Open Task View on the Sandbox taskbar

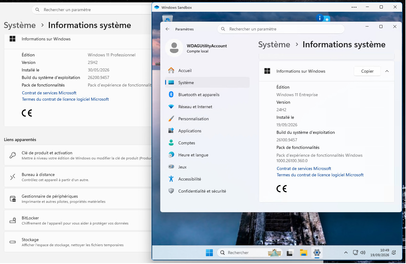(290, 253)
